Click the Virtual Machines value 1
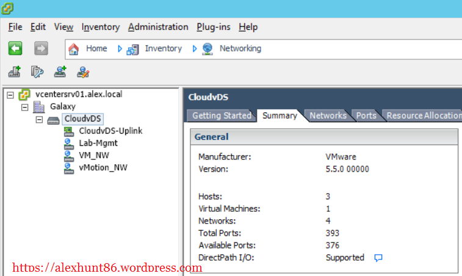Image resolution: width=462 pixels, height=276 pixels. [328, 209]
